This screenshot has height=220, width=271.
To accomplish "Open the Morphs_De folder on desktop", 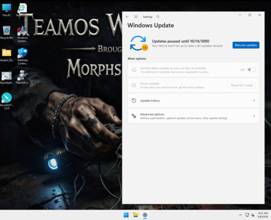I will tap(7, 55).
